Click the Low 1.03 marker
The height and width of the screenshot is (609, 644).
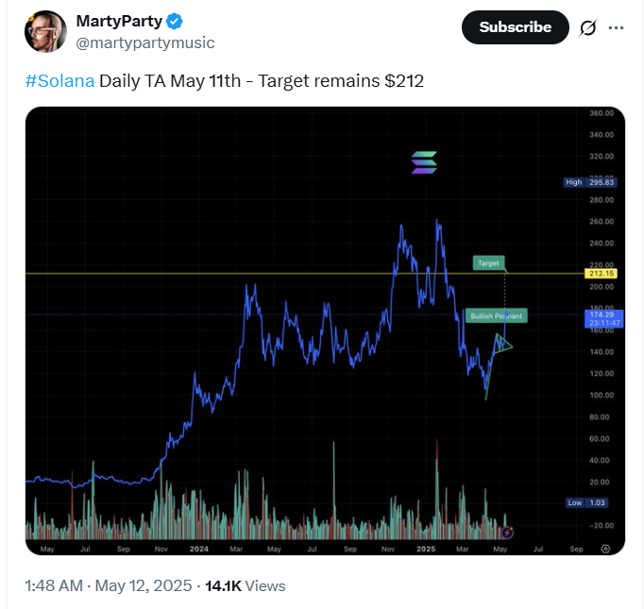[x=586, y=502]
